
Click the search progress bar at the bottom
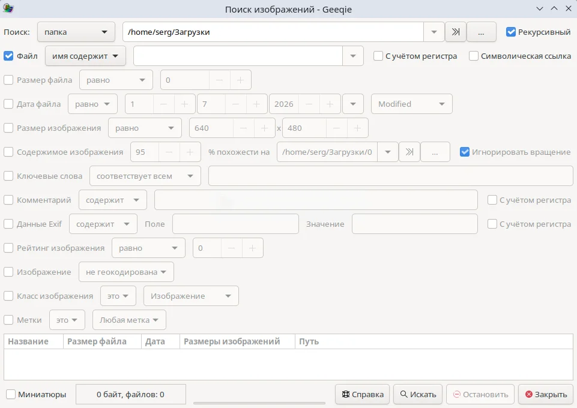259,403
